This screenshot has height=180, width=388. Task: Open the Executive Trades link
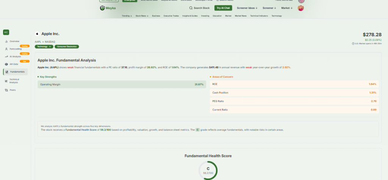pyautogui.click(x=171, y=16)
